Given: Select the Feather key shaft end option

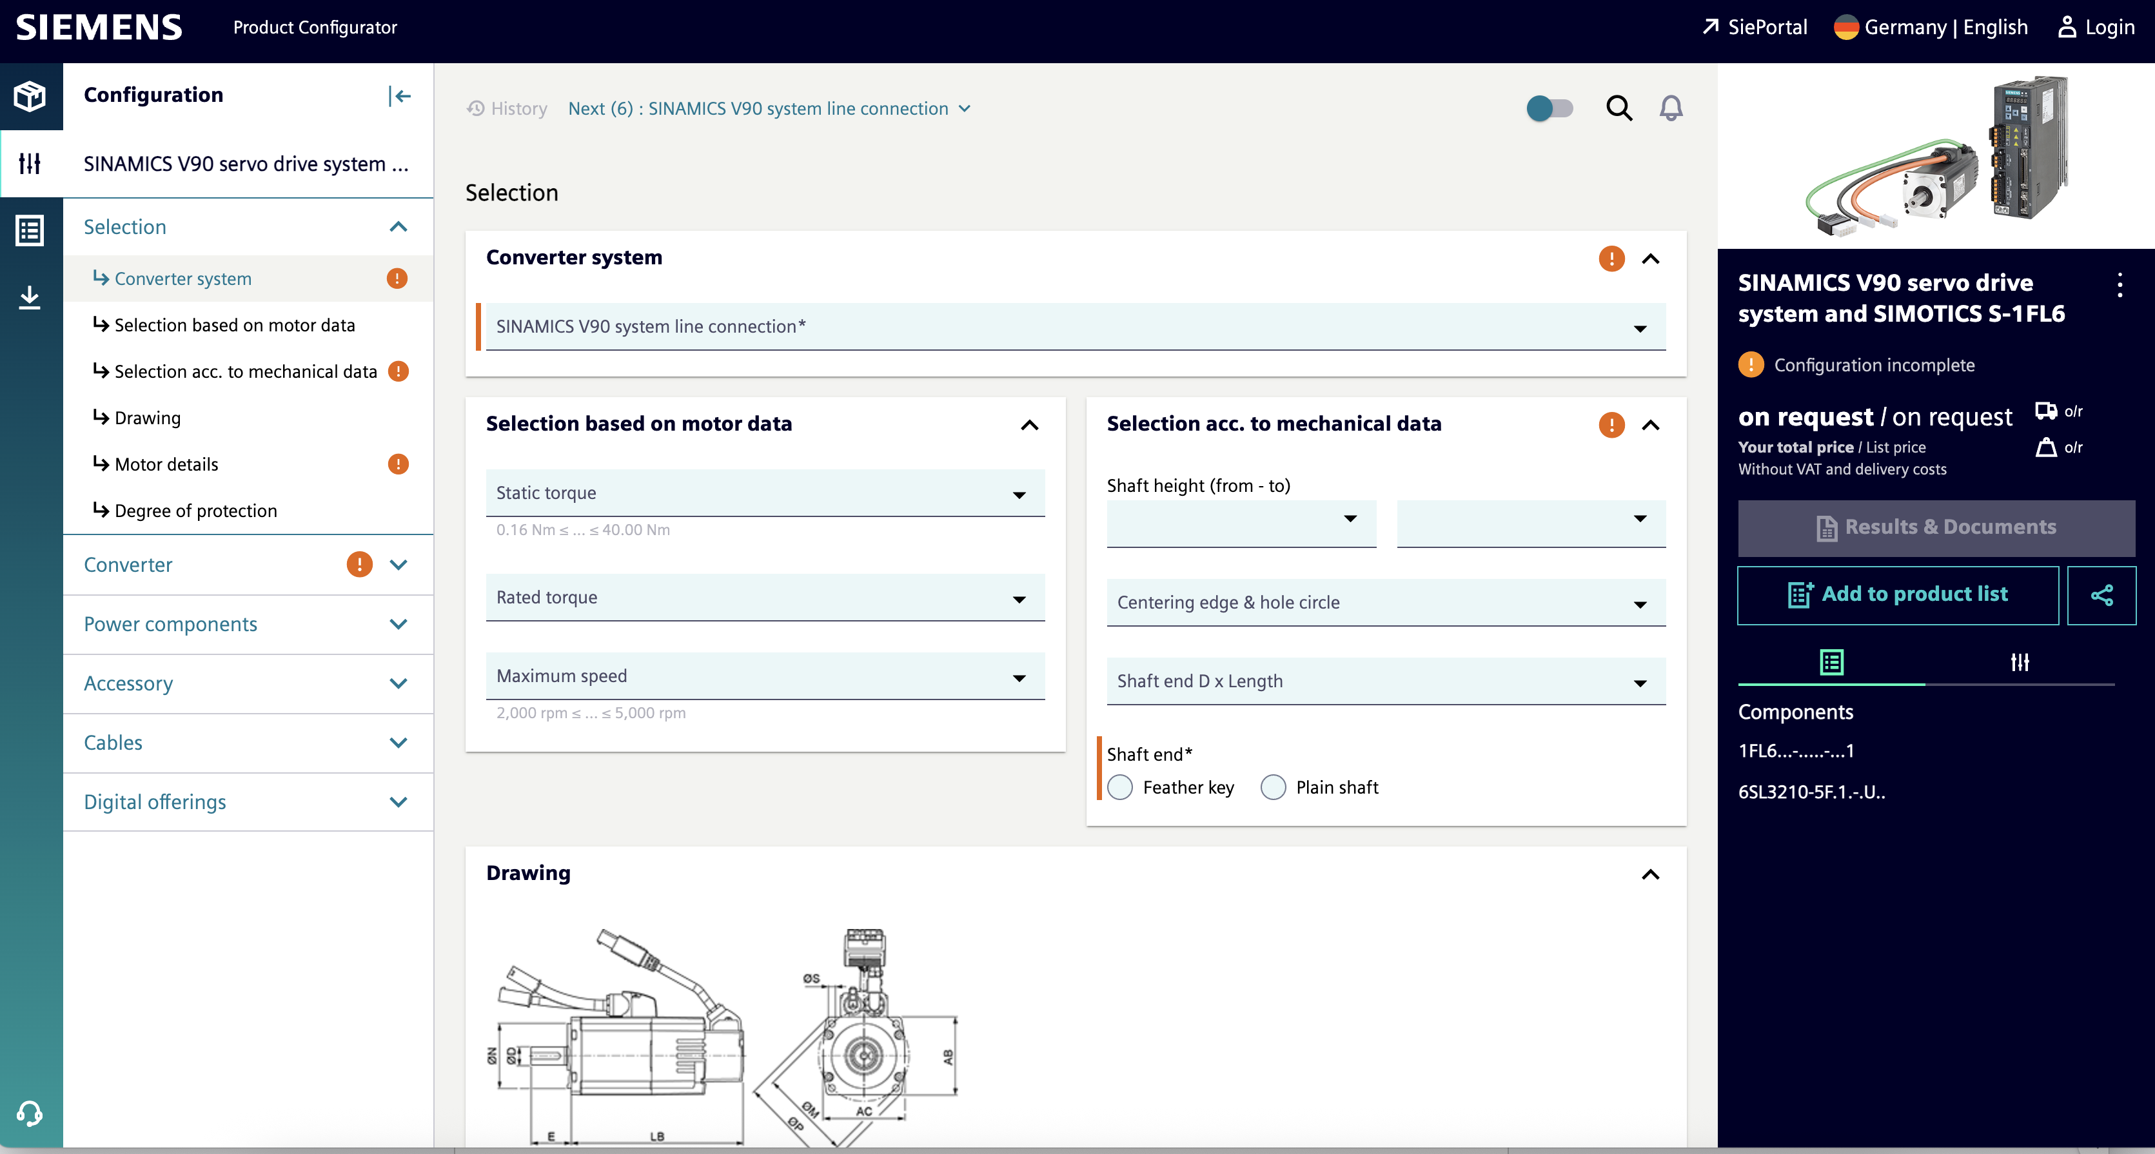Looking at the screenshot, I should 1120,787.
